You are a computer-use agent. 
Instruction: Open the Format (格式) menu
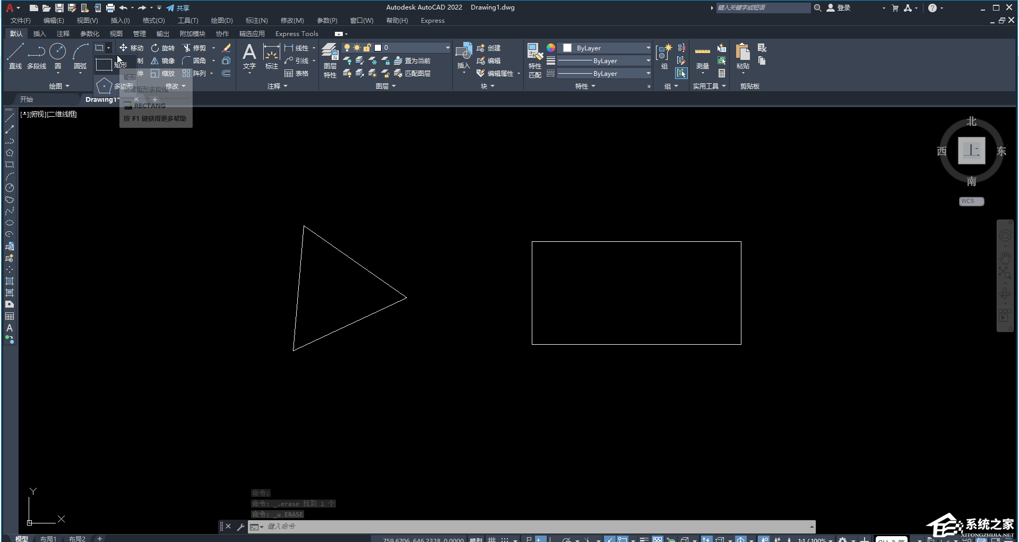(x=153, y=21)
